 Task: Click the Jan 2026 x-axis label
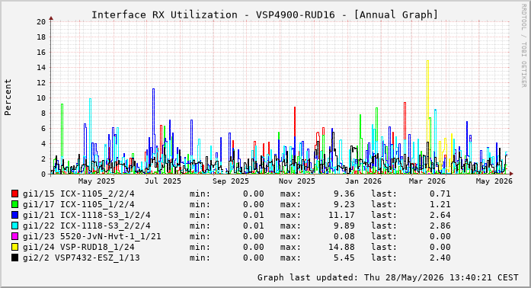363,181
